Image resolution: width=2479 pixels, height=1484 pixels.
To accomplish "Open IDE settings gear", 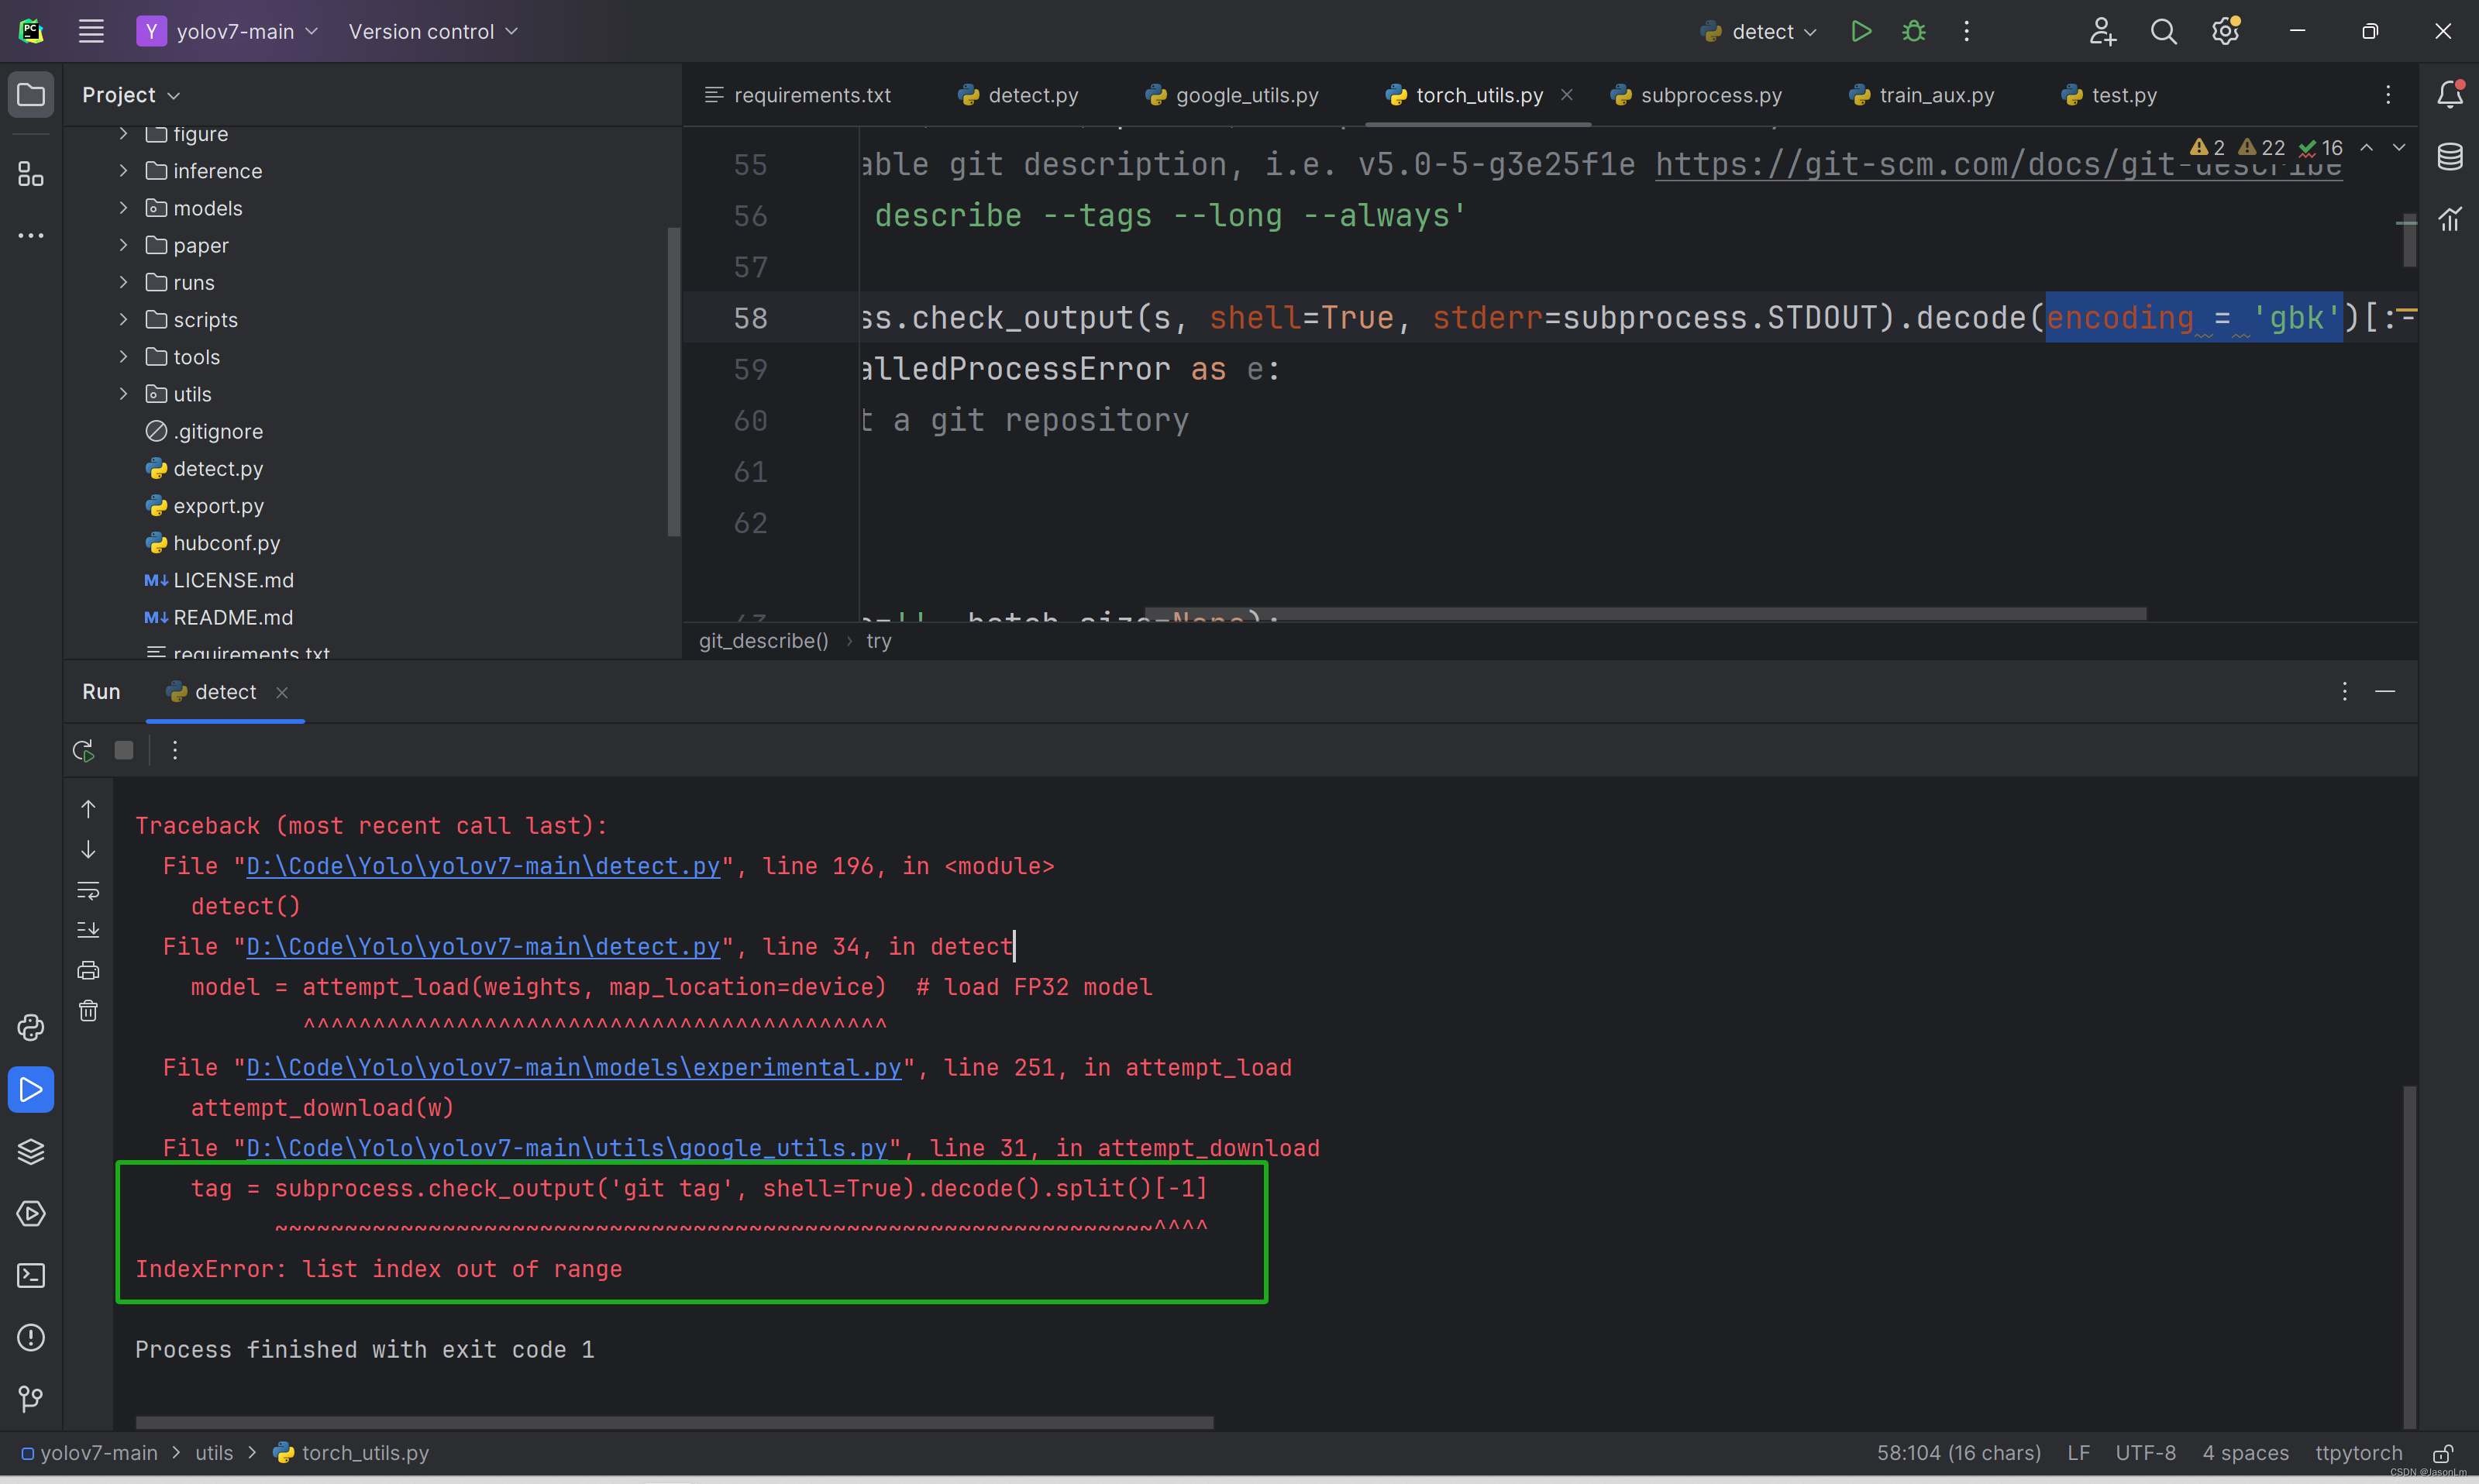I will coord(2225,31).
